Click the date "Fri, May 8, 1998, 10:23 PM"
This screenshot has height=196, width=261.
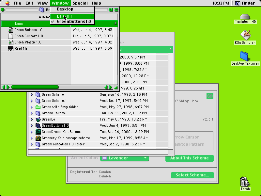(124, 119)
